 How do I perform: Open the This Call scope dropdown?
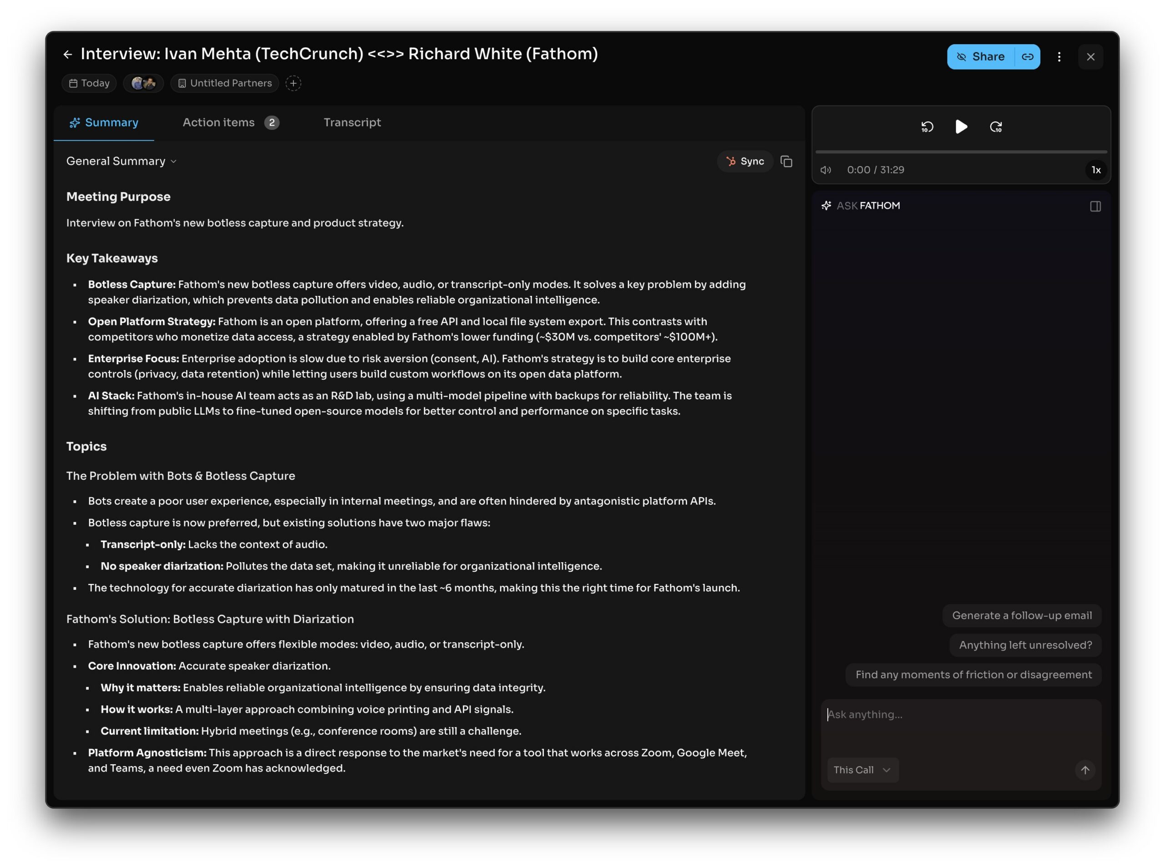[862, 770]
